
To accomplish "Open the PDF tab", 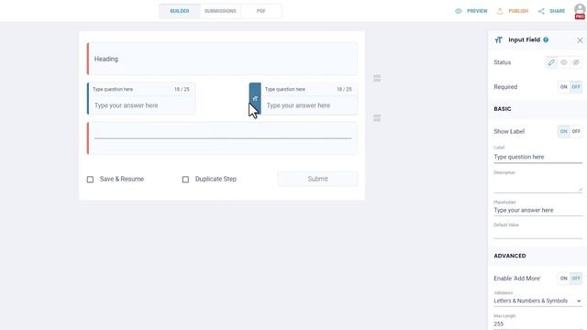I will (260, 11).
